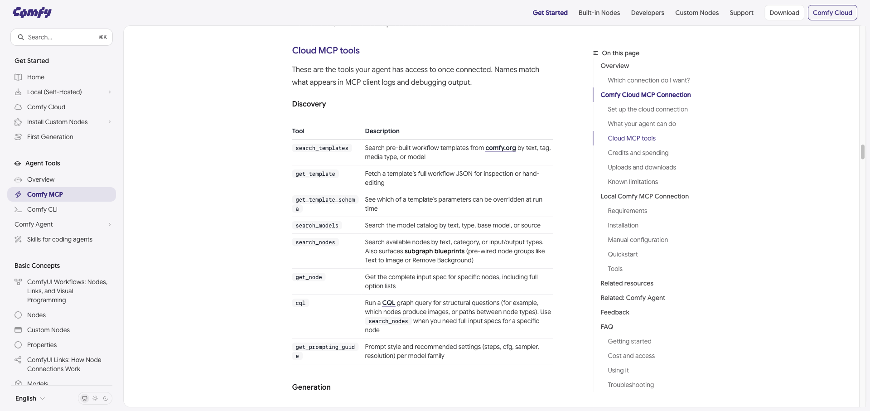Switch to system theme monitor icon
This screenshot has width=870, height=411.
pos(84,398)
